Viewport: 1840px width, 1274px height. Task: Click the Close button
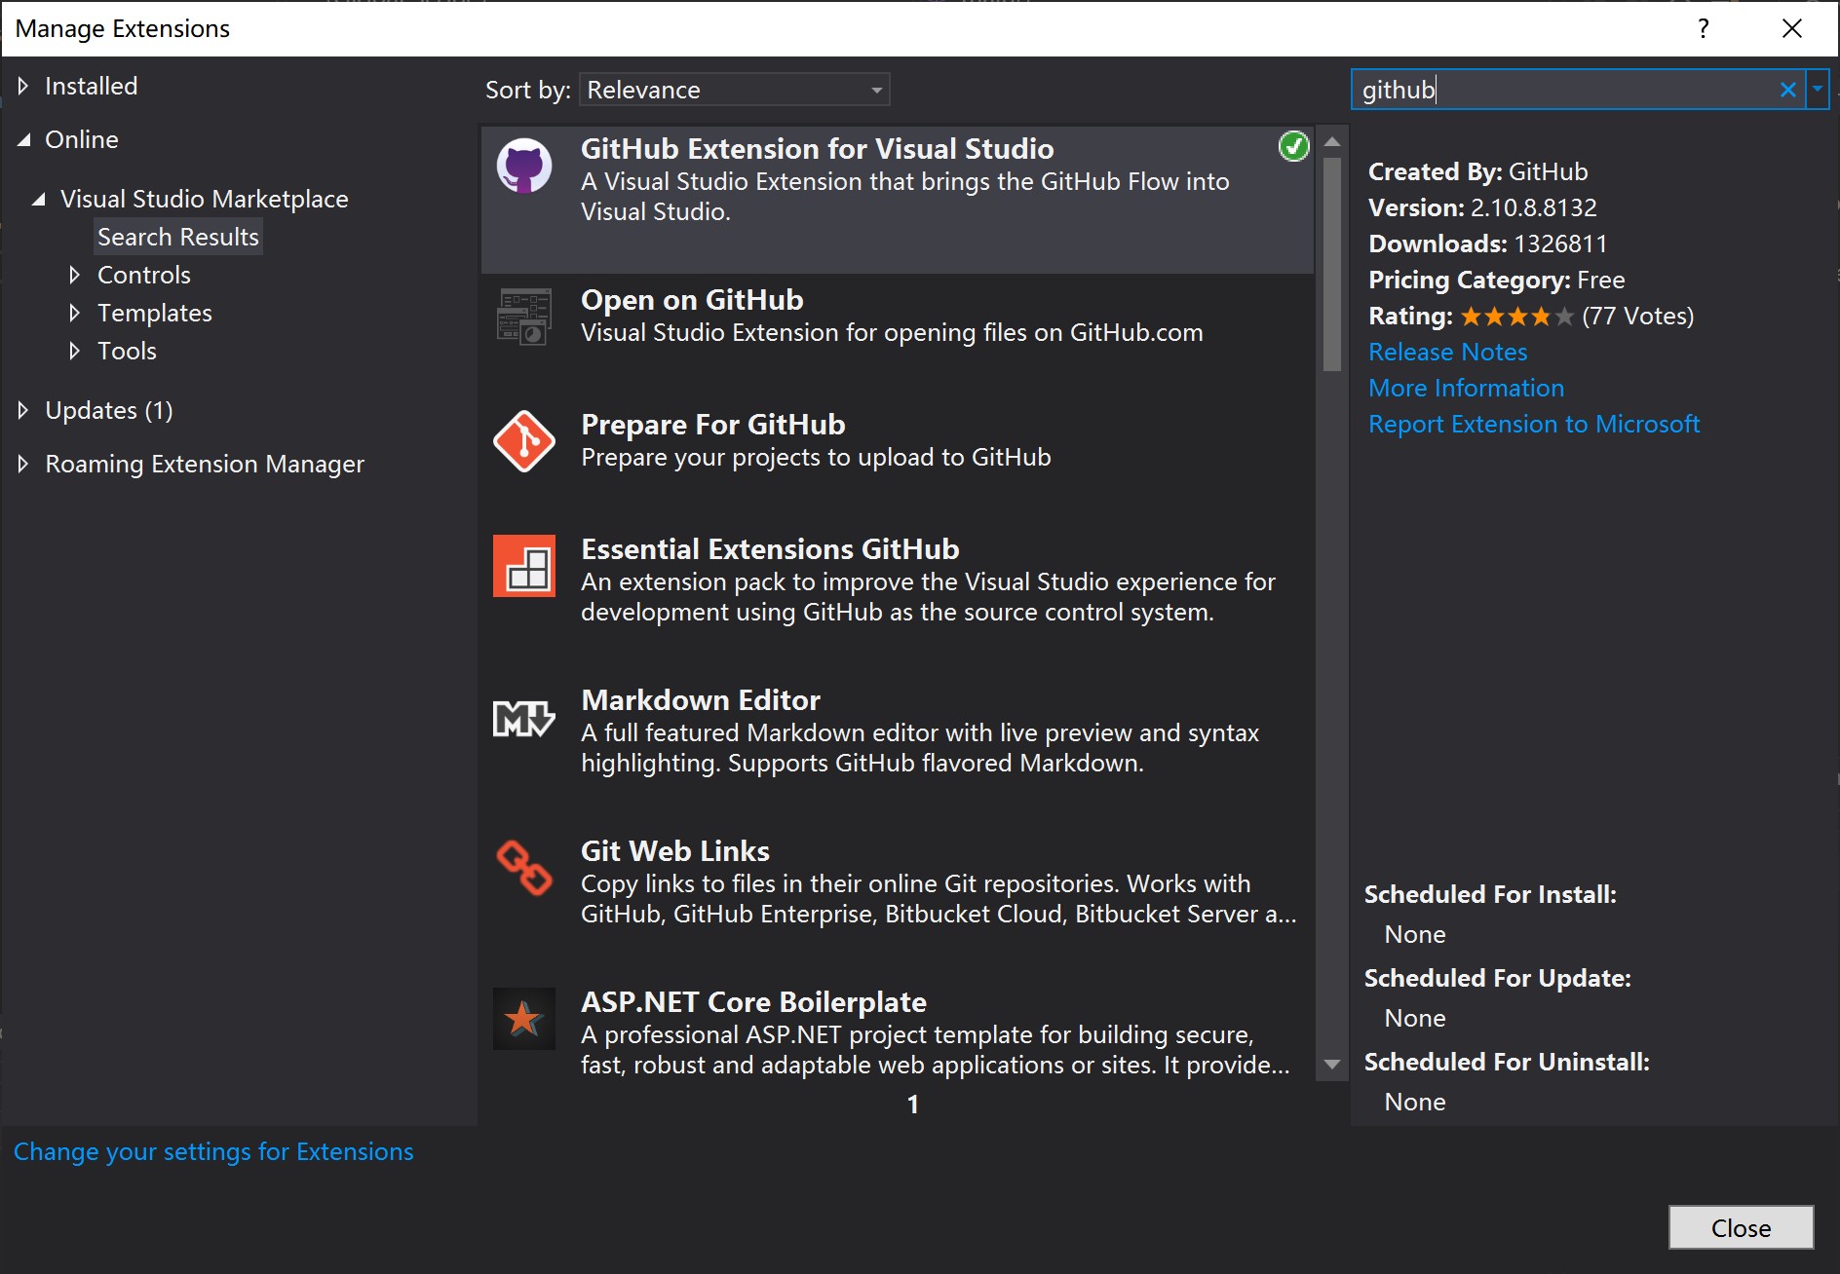click(1741, 1227)
